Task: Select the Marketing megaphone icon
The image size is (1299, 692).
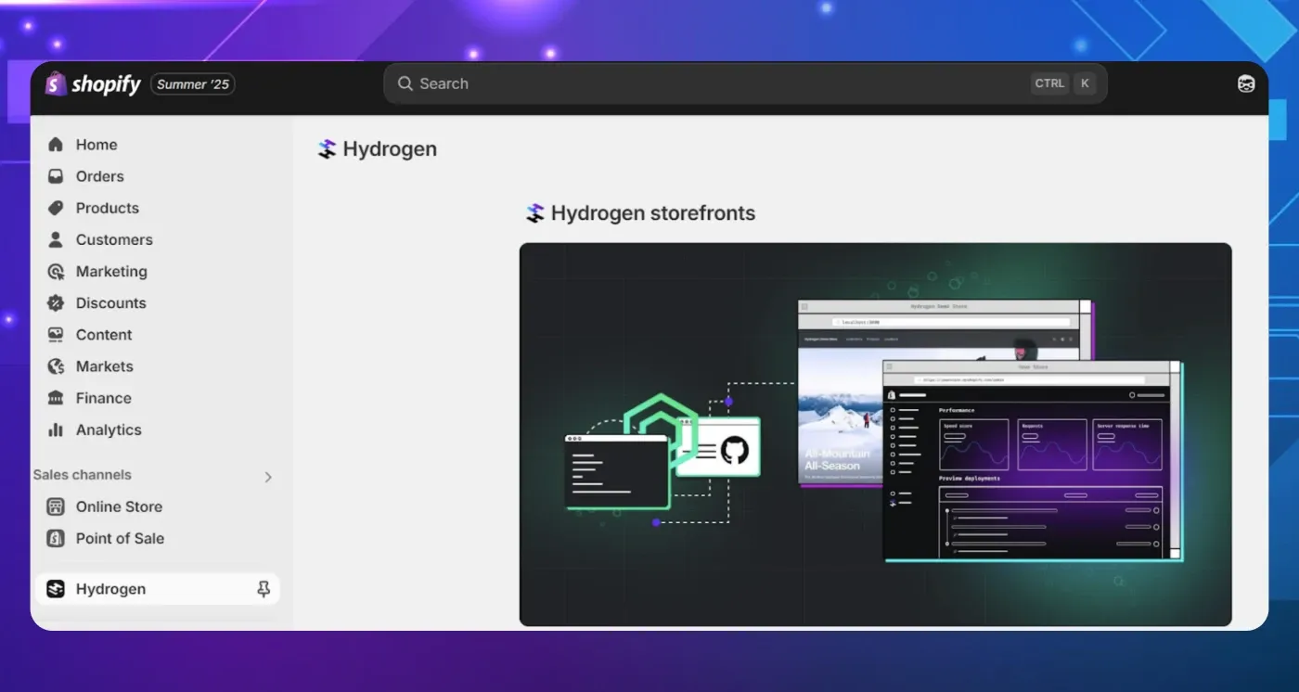Action: click(58, 271)
